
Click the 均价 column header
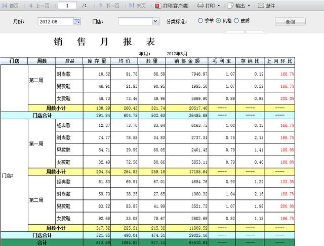pyautogui.click(x=124, y=61)
